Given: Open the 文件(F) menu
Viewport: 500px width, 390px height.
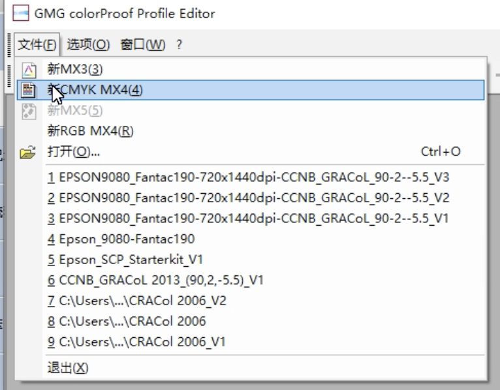Looking at the screenshot, I should click(37, 44).
